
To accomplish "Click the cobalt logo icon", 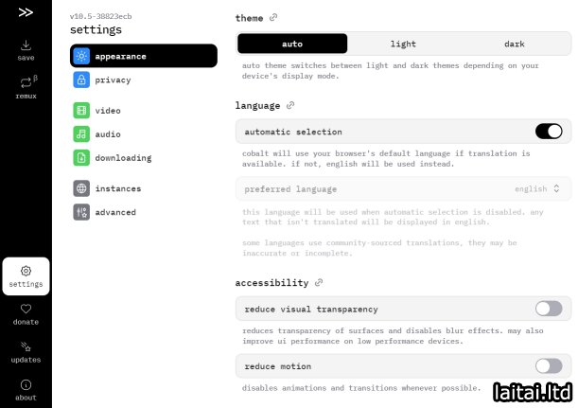I will pyautogui.click(x=26, y=12).
